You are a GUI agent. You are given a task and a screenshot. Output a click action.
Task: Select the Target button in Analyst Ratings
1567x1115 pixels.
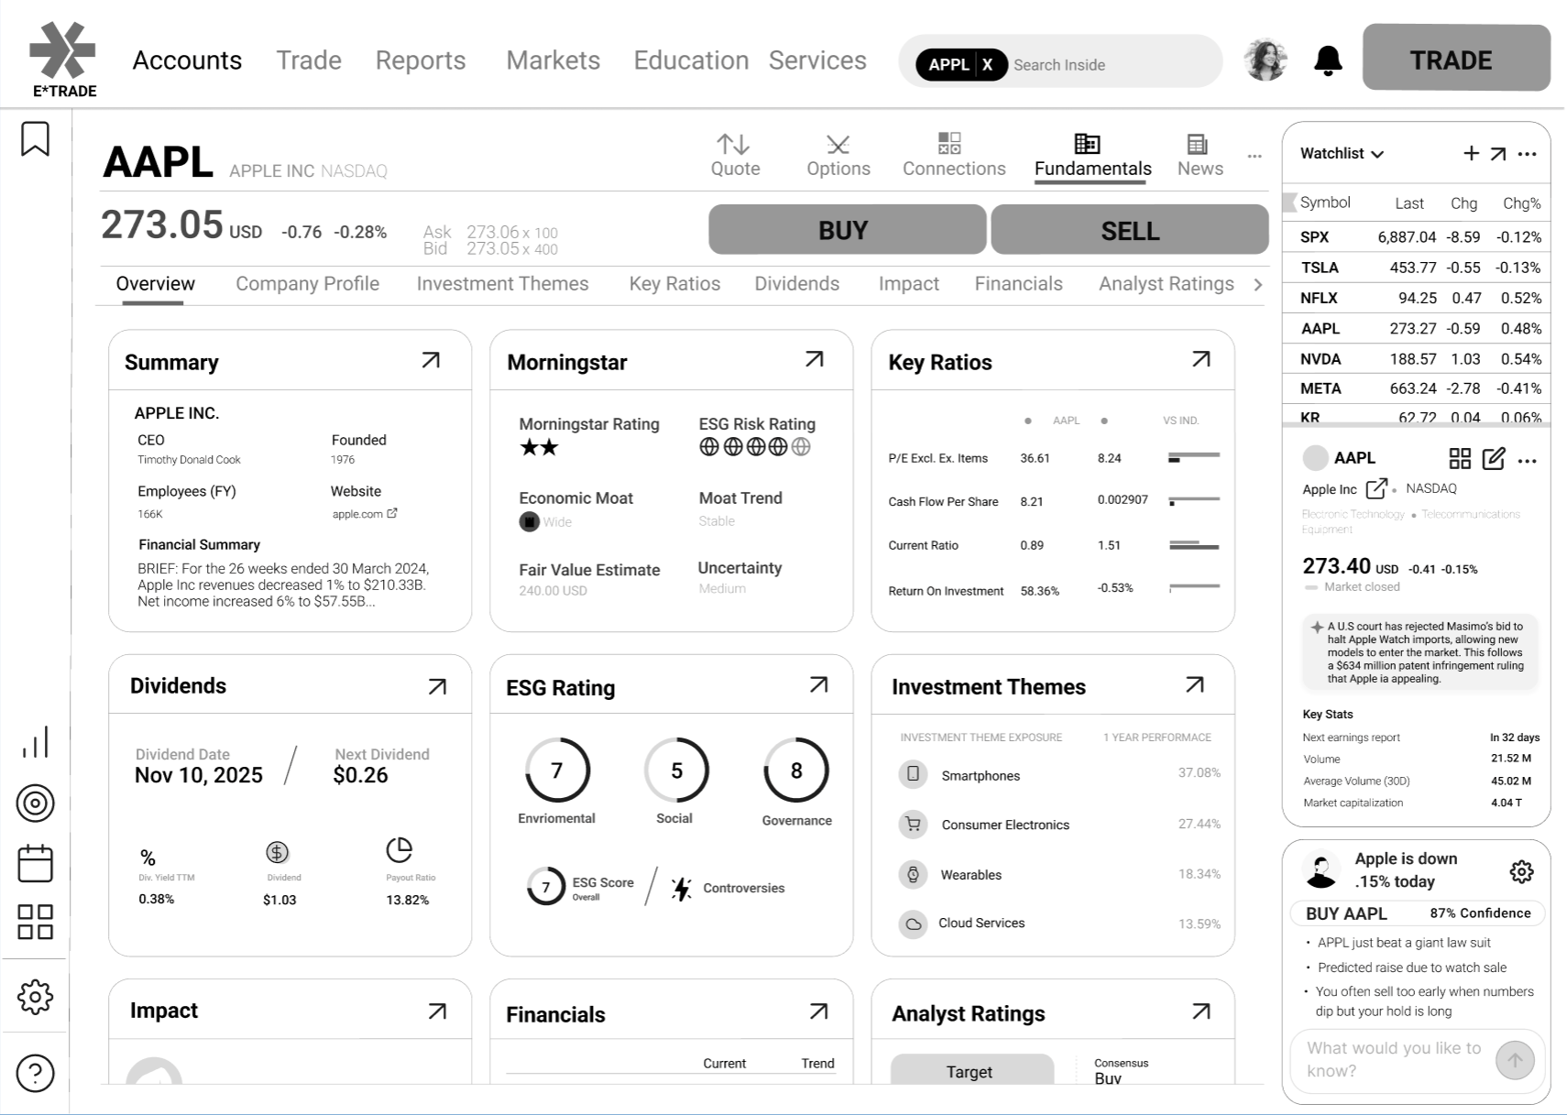[x=971, y=1070]
